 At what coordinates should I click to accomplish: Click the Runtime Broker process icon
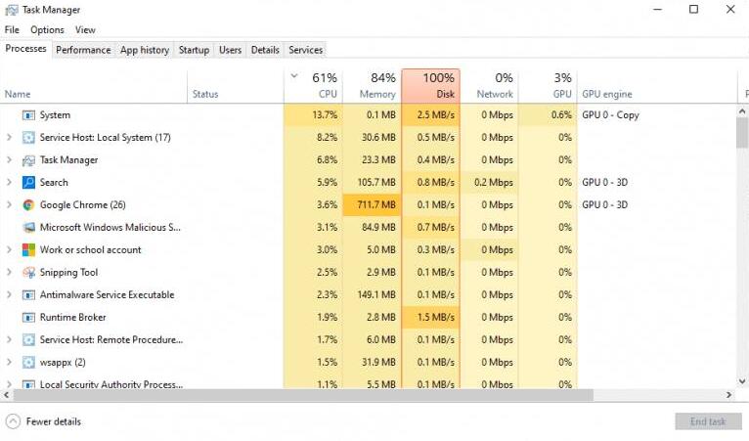pos(28,318)
